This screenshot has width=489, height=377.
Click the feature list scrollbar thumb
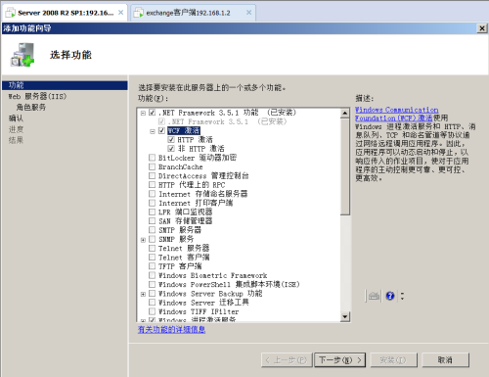pyautogui.click(x=345, y=166)
